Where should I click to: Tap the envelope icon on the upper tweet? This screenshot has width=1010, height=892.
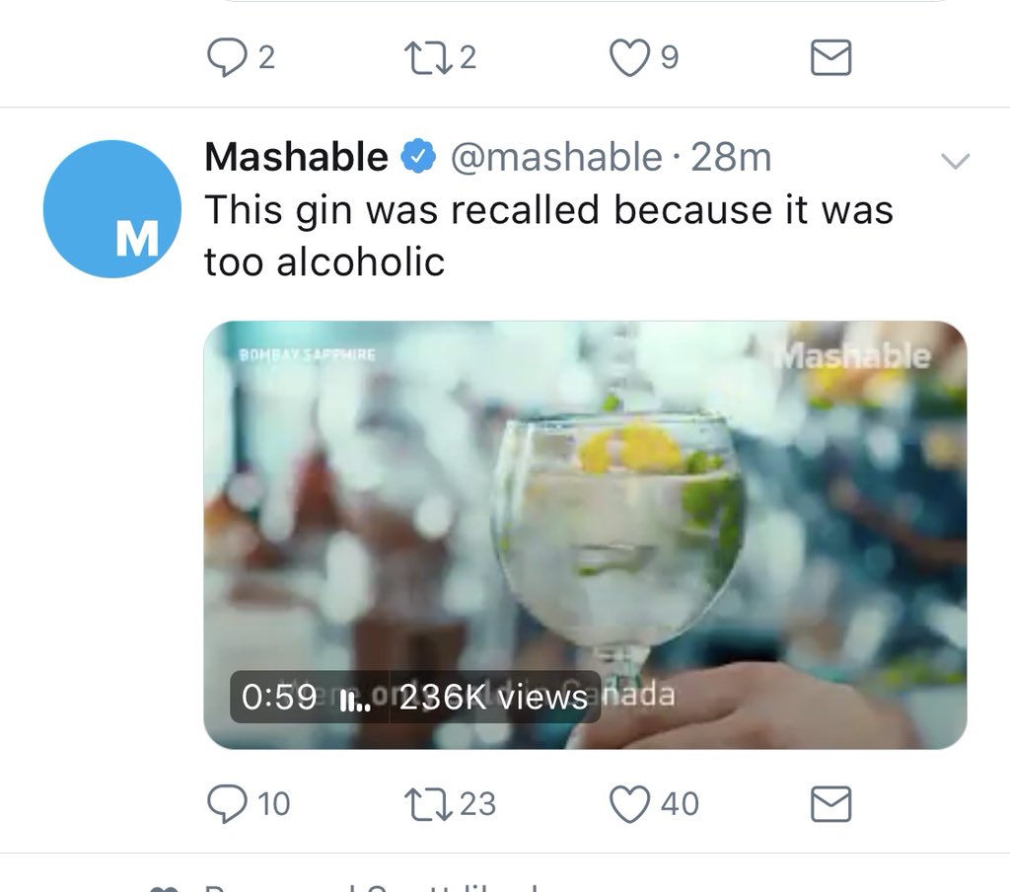pos(830,57)
